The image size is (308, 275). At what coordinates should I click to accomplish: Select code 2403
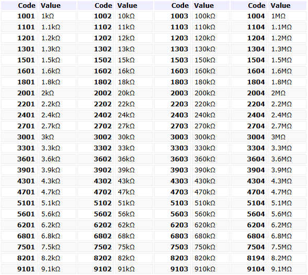tap(172, 115)
